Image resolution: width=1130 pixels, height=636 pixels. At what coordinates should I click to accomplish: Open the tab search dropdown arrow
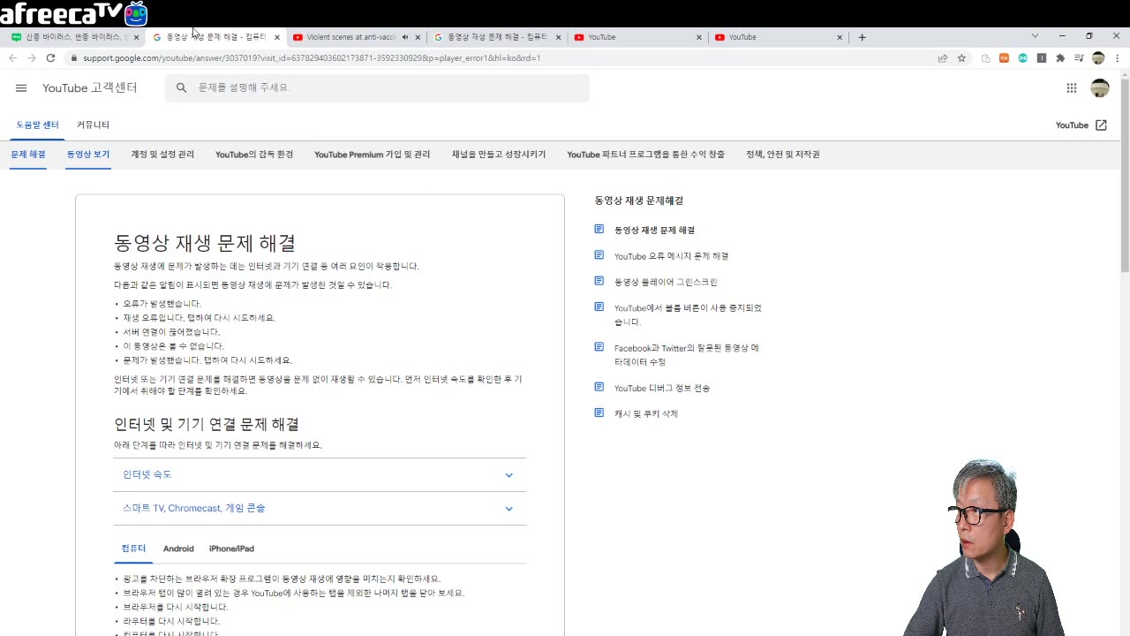[1035, 36]
